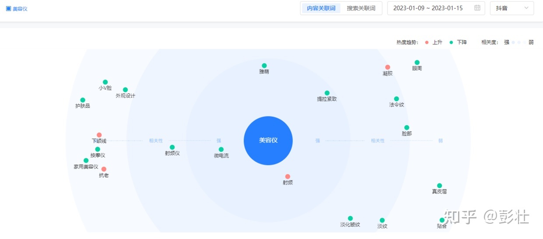Switch to the 搜索关联词 tab
The height and width of the screenshot is (239, 543).
click(361, 8)
